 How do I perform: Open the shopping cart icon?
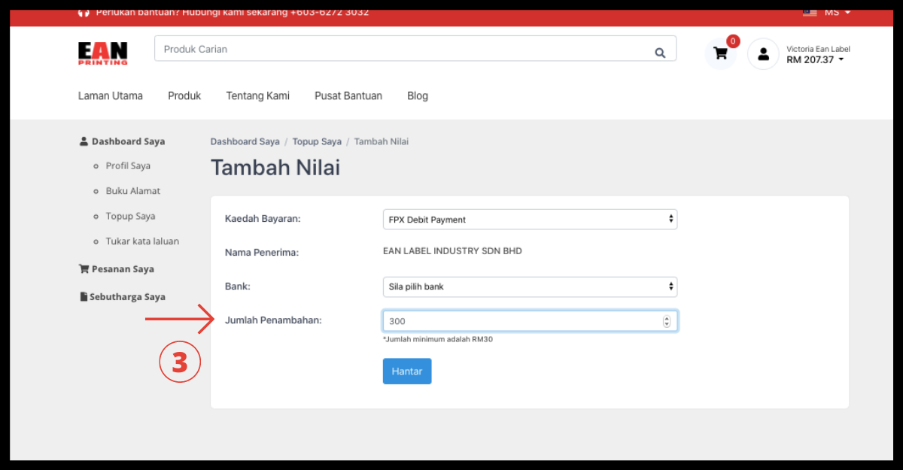point(720,53)
